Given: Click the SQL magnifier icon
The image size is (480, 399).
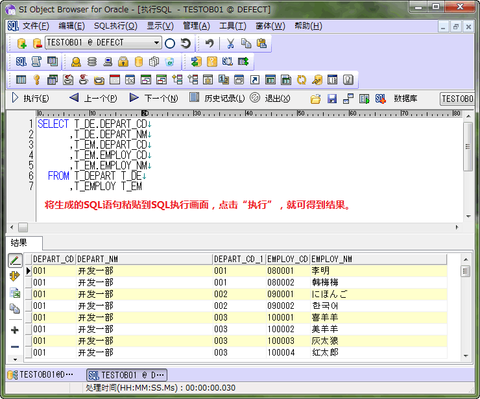Looking at the screenshot, I should click(x=228, y=62).
